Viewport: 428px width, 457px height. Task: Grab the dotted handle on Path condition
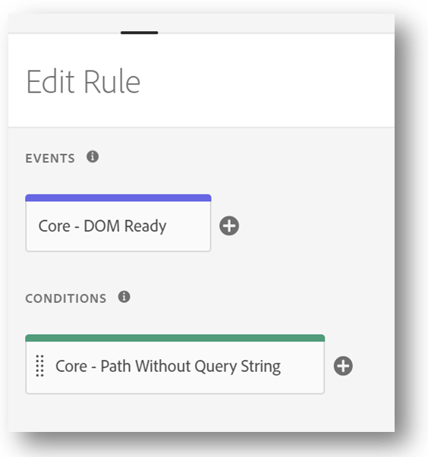(40, 366)
